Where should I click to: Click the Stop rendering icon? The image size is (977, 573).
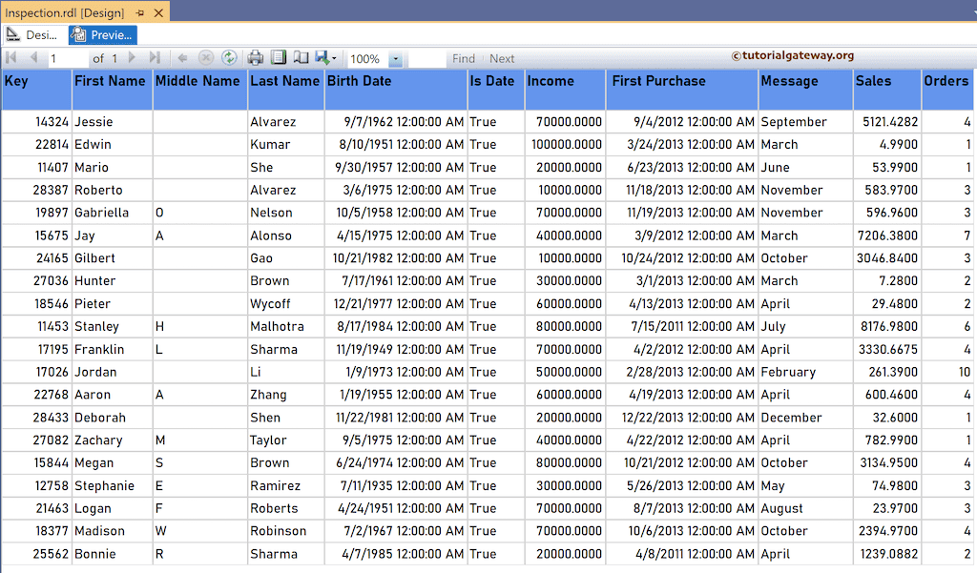coord(205,58)
